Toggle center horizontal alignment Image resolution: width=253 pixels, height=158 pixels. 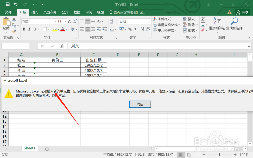88,29
